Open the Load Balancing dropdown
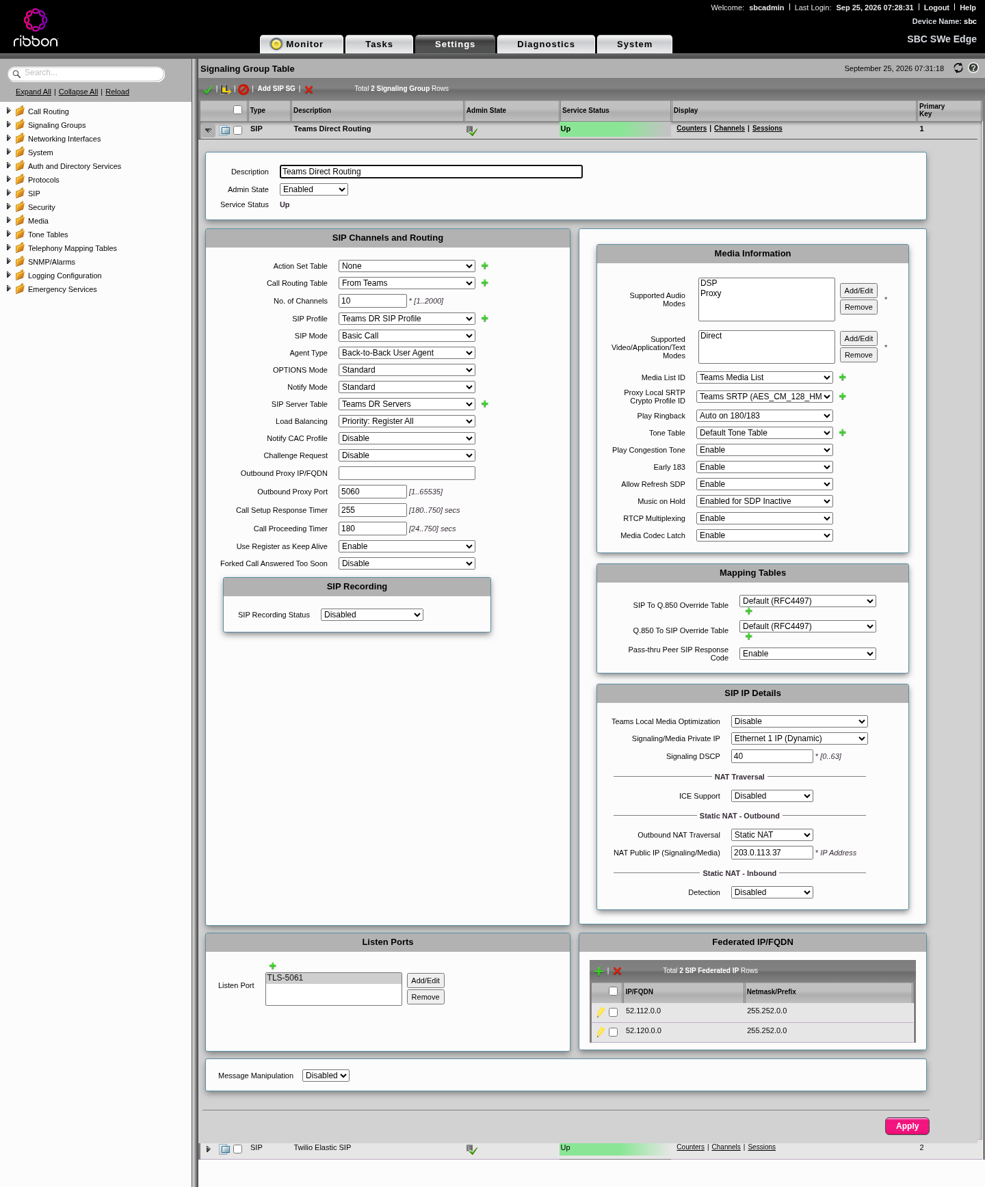Viewport: 985px width, 1187px height. coord(407,421)
